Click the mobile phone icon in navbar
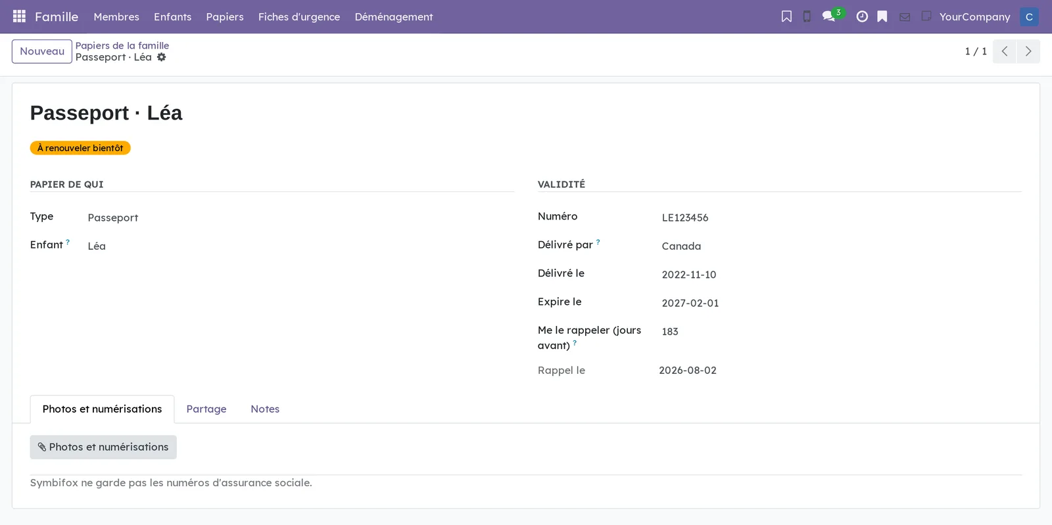Screen dimensions: 1052x525 click(x=807, y=16)
